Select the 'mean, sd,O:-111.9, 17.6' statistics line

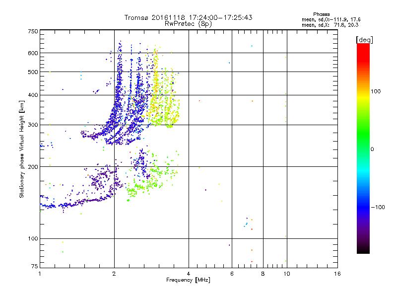(331, 19)
